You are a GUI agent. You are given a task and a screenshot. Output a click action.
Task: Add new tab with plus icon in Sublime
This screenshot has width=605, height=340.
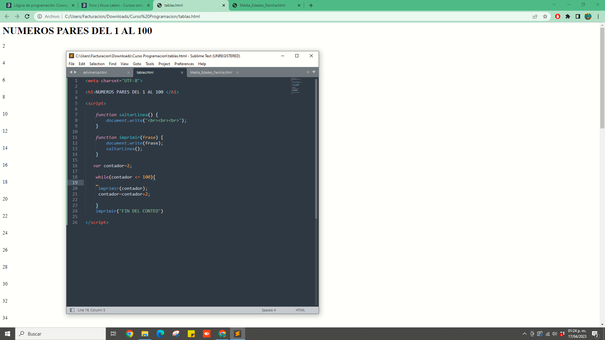point(308,72)
